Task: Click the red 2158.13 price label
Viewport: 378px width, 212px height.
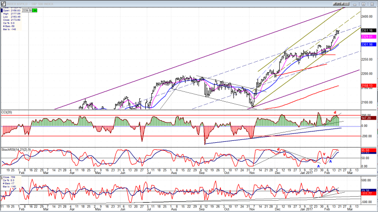Action: tap(368, 85)
